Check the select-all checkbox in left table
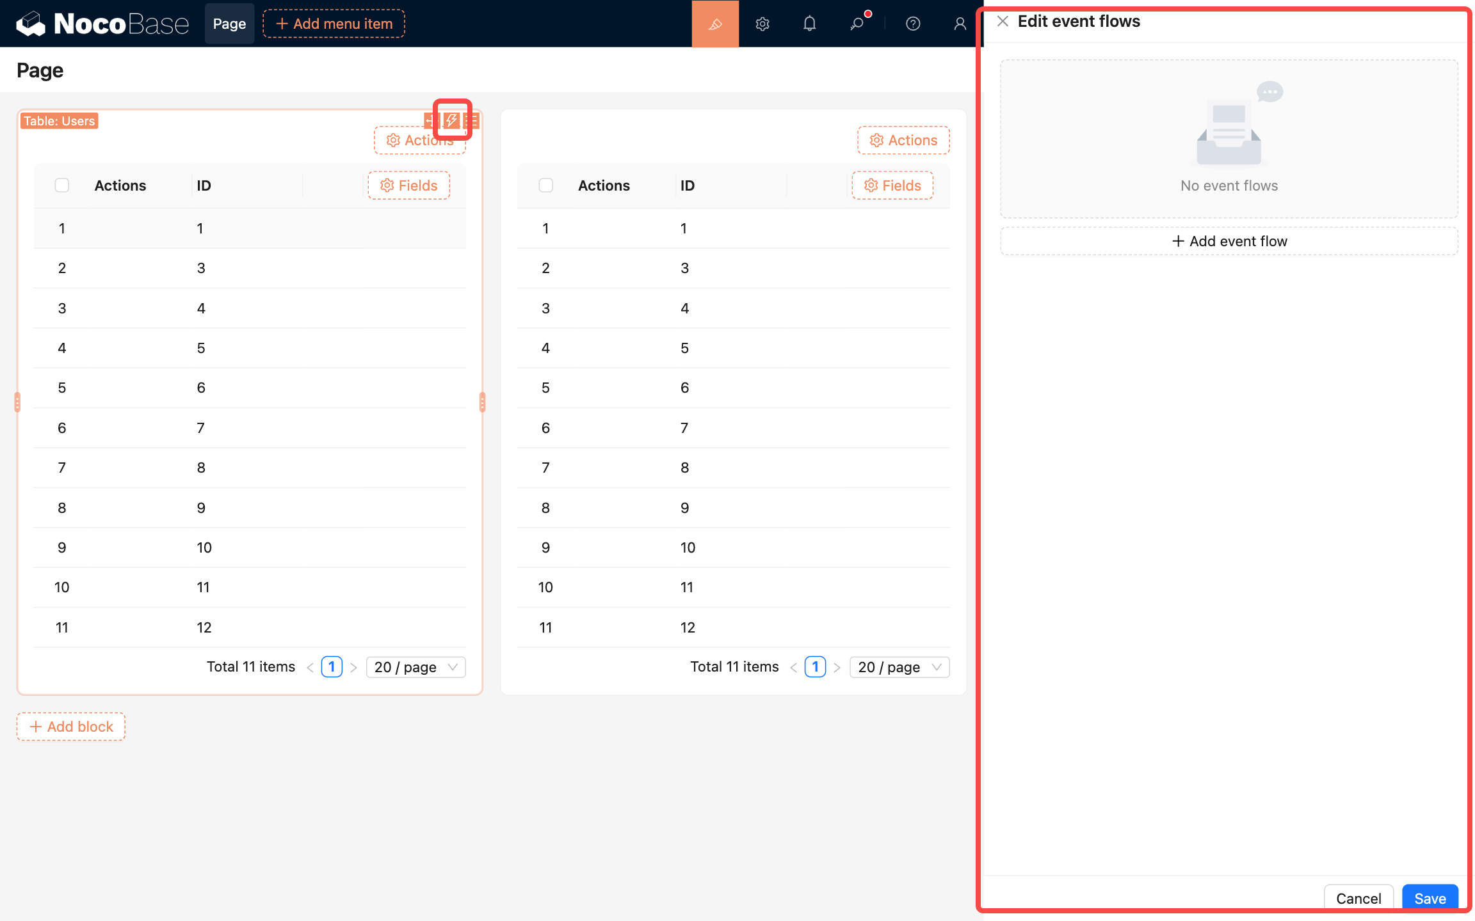The height and width of the screenshot is (921, 1475). point(62,185)
